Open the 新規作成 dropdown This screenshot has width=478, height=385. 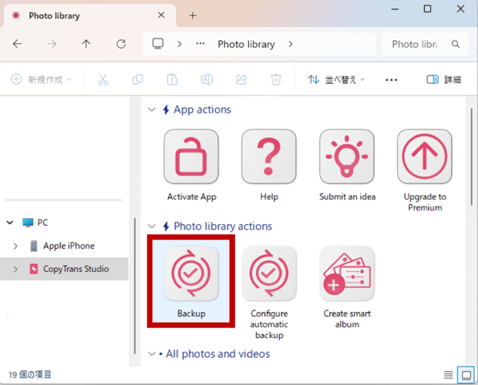click(x=42, y=80)
